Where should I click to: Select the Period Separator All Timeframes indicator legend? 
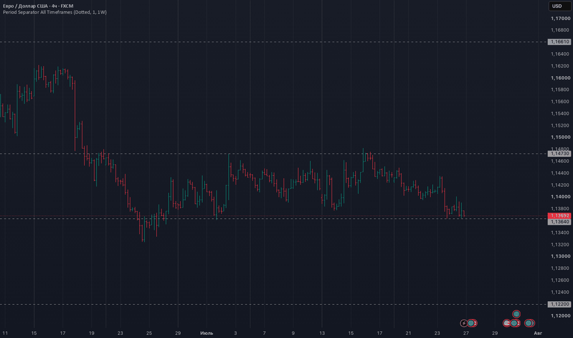[55, 12]
